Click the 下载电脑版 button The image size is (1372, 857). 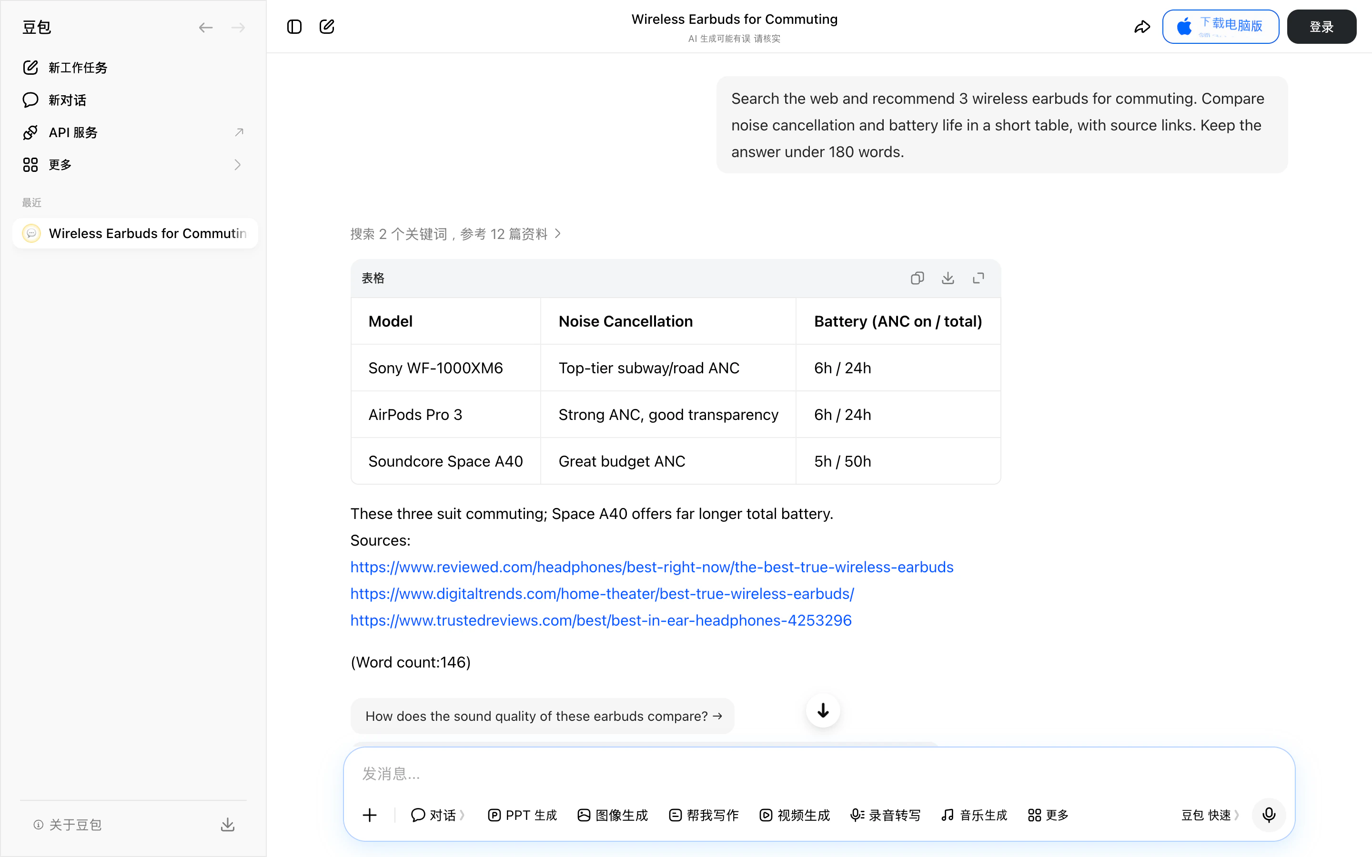(1221, 27)
